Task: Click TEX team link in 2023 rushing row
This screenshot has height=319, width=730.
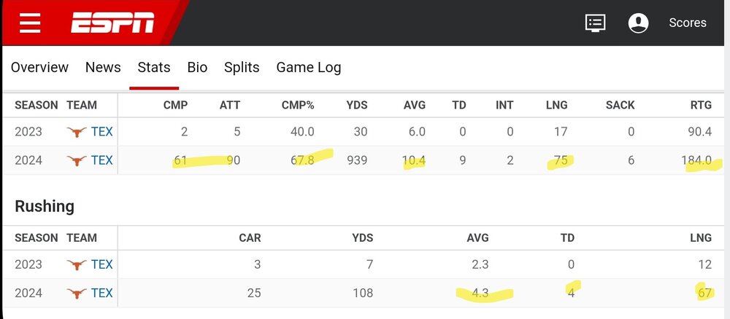Action: pyautogui.click(x=102, y=264)
